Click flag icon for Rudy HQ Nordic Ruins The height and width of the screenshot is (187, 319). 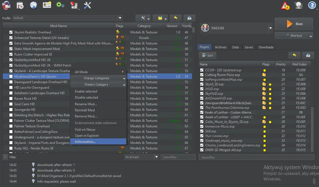click(122, 148)
